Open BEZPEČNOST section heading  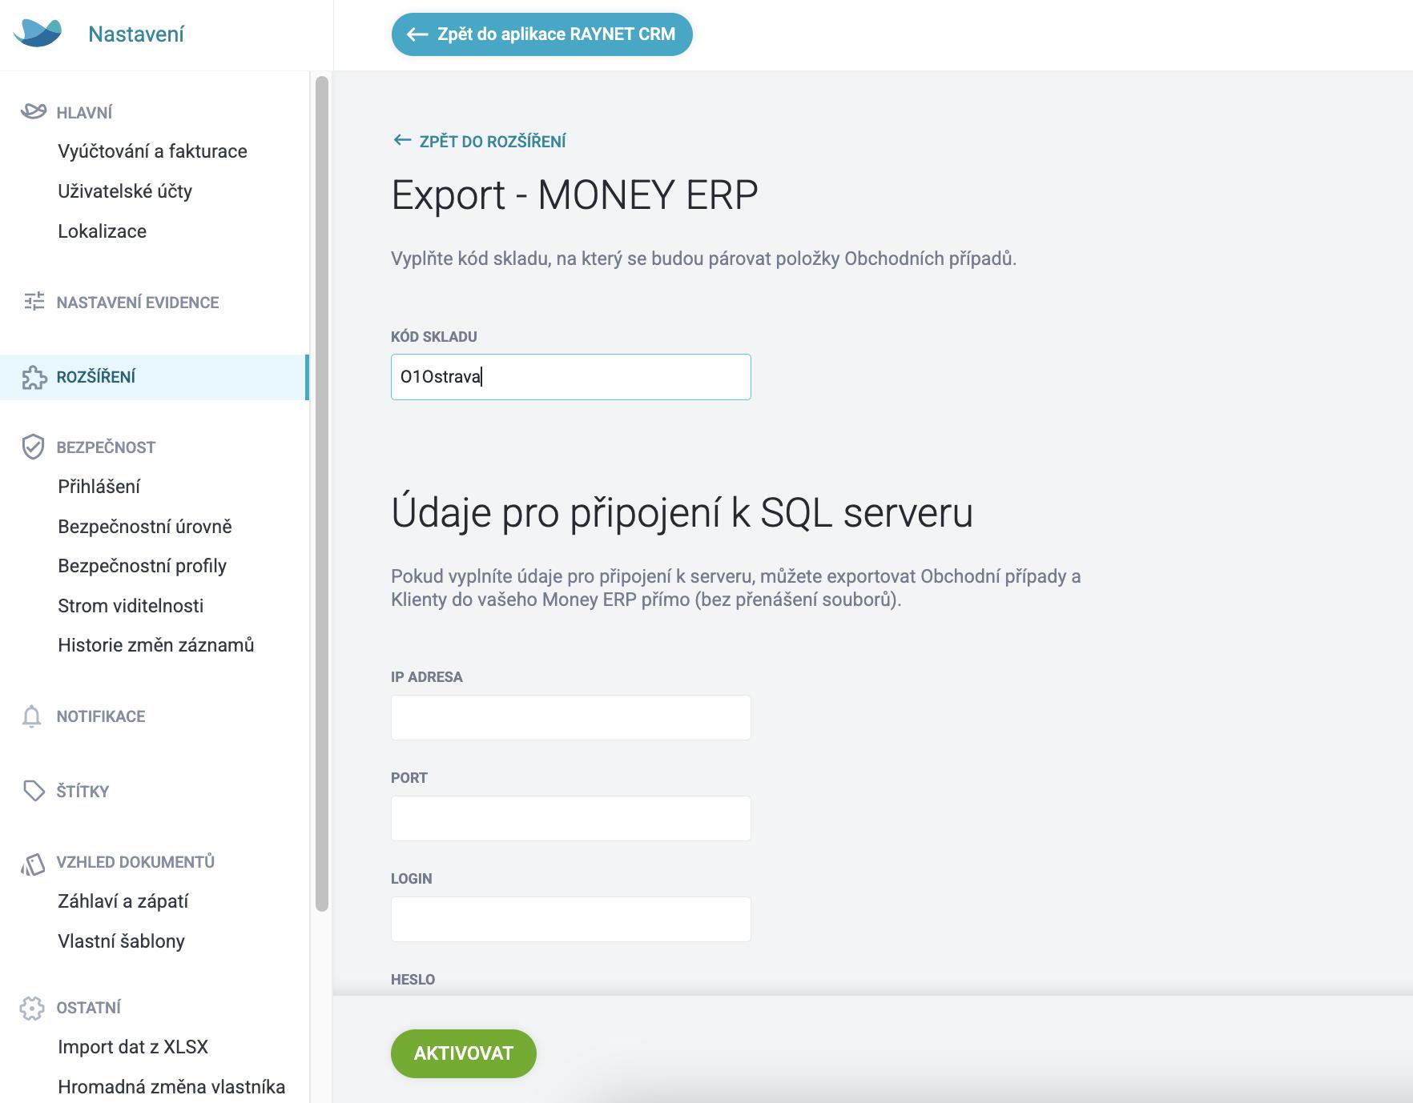pos(106,447)
